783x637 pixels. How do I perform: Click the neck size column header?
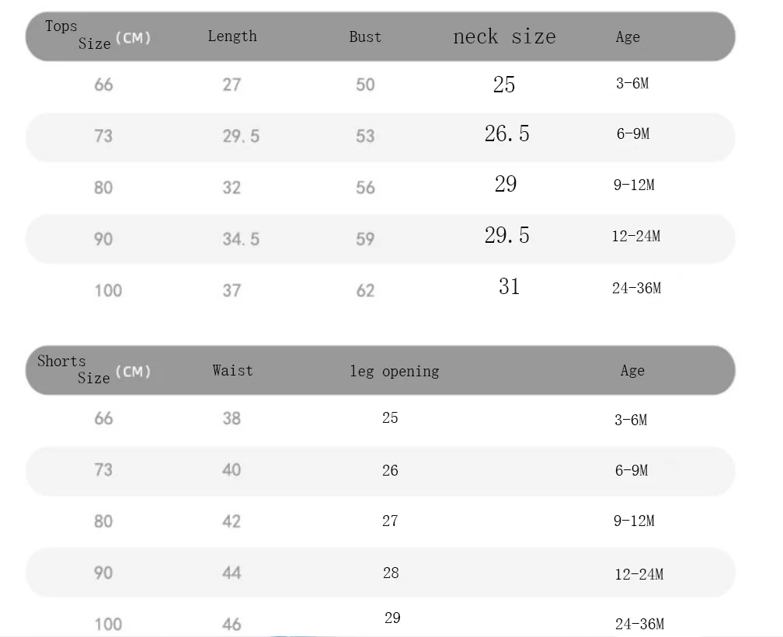point(504,36)
